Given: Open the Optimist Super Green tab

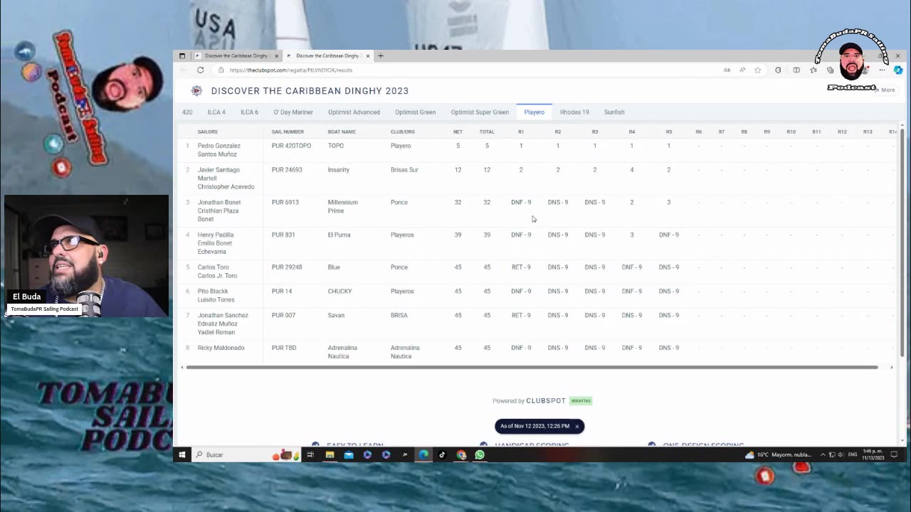Looking at the screenshot, I should [480, 112].
